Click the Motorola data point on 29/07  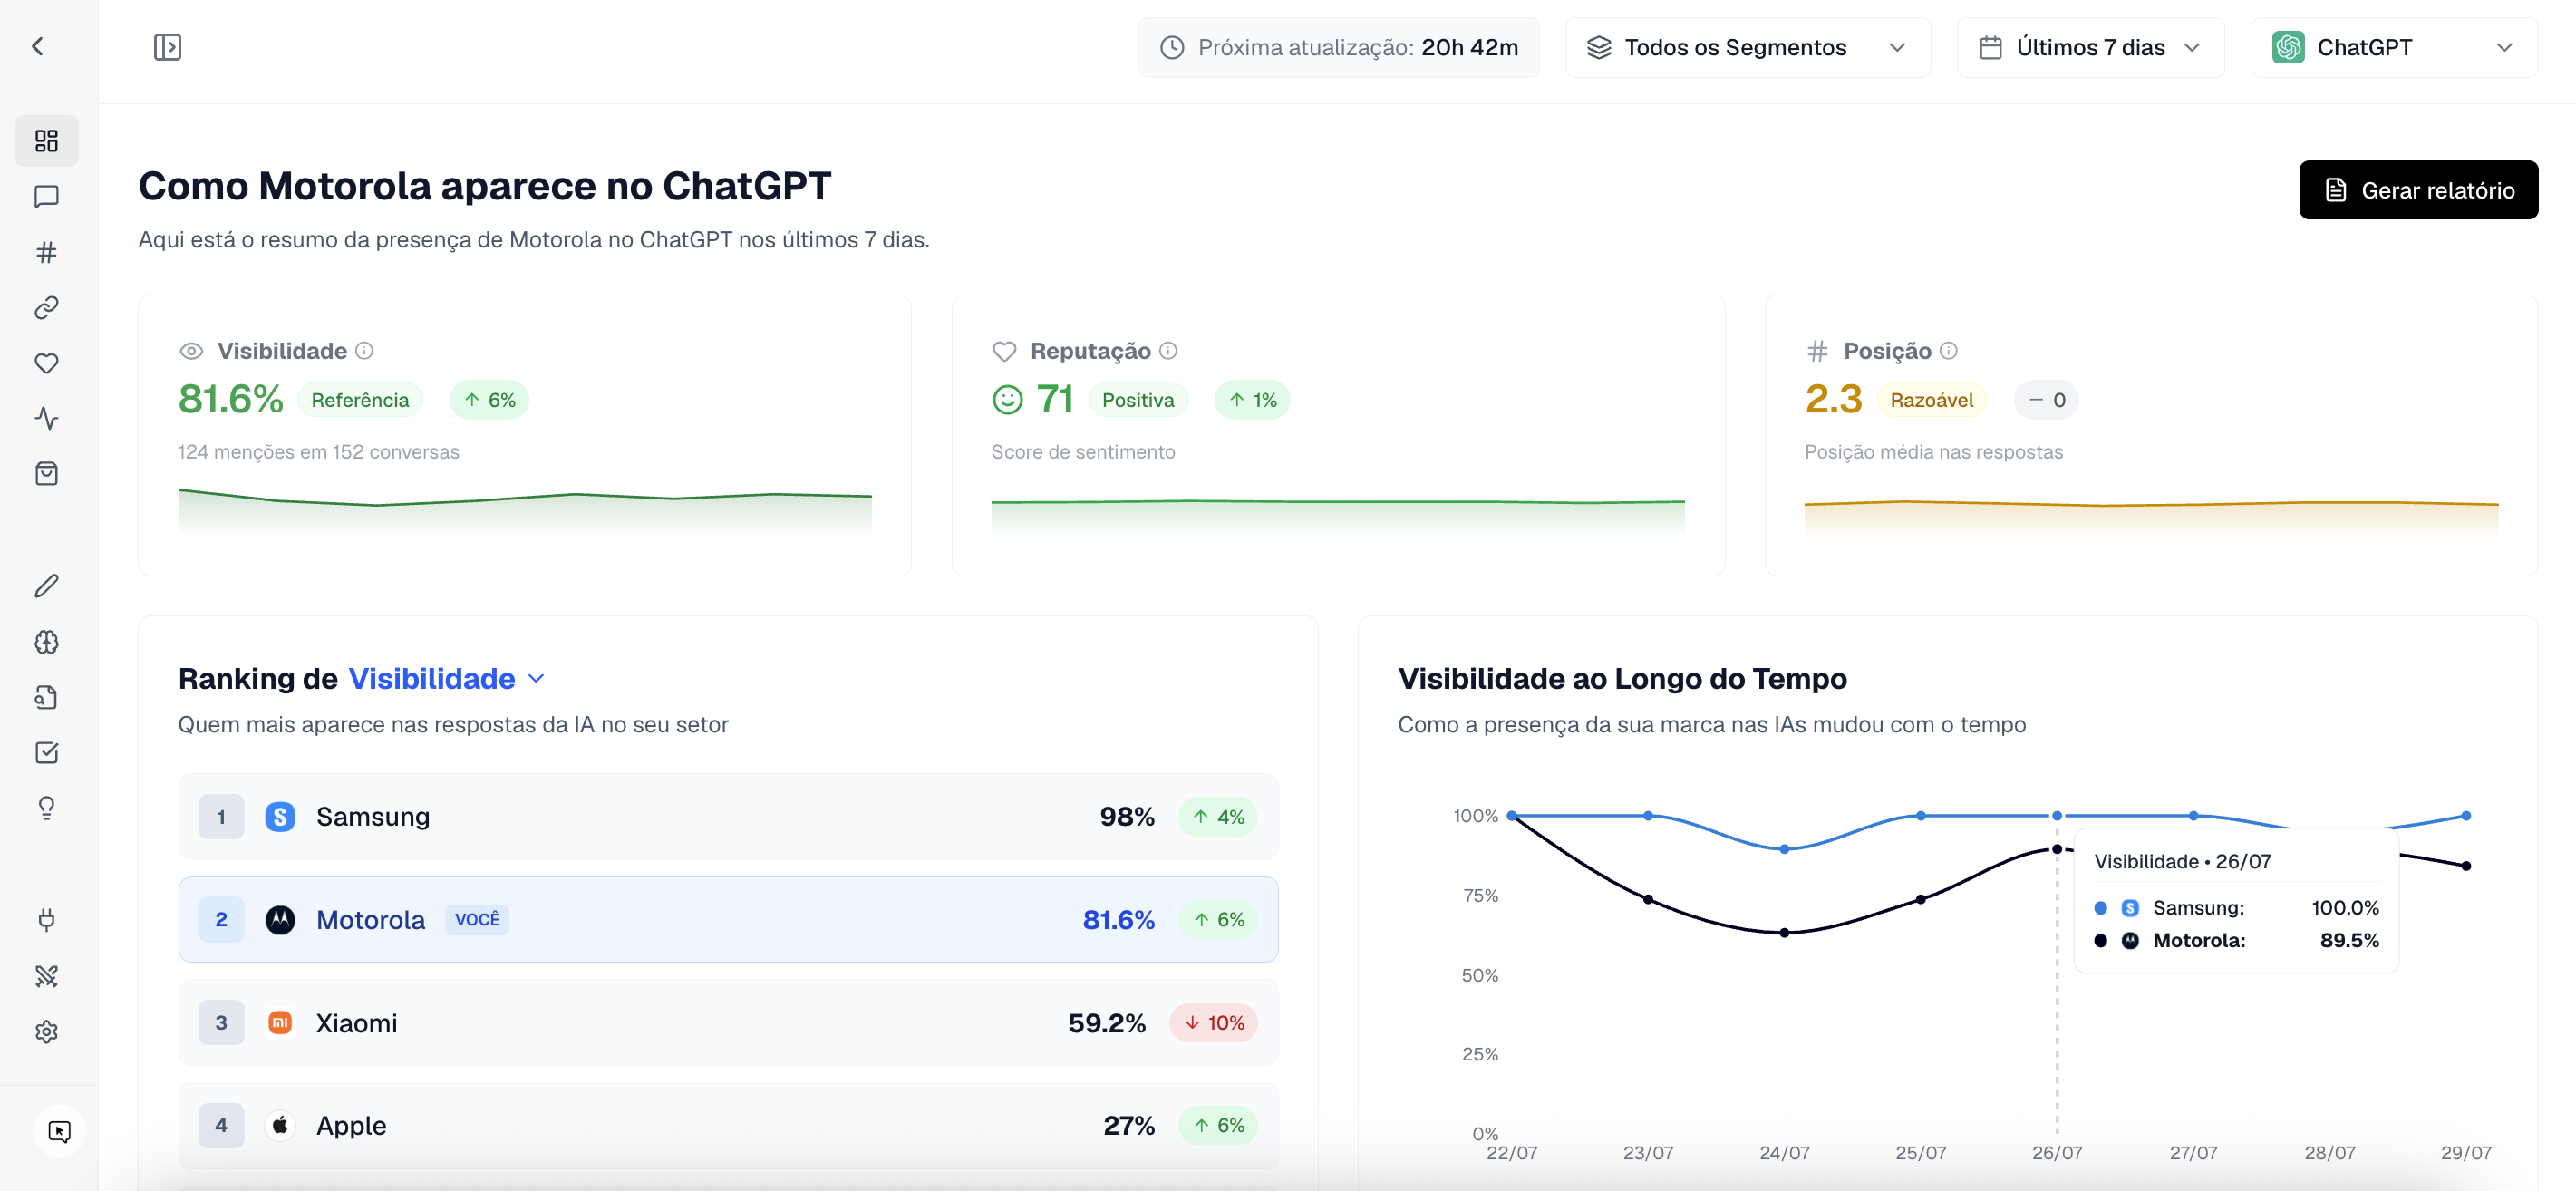point(2466,866)
